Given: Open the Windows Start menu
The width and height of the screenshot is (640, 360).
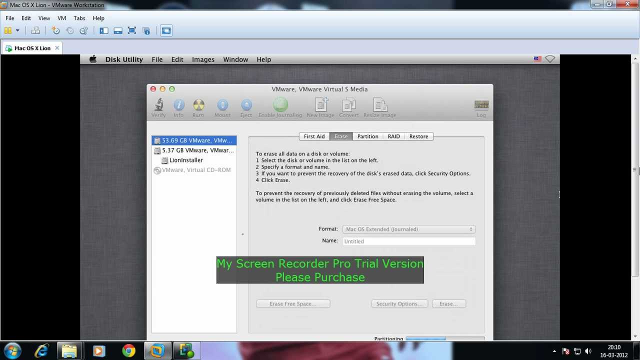Looking at the screenshot, I should 12,351.
